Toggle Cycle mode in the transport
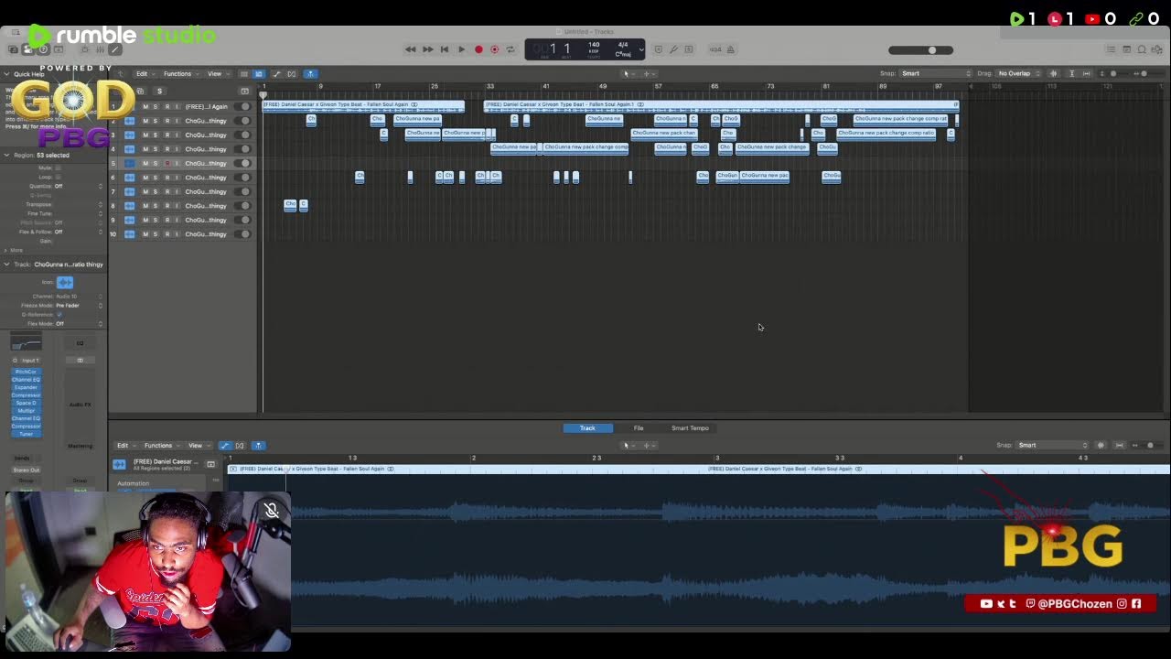Viewport: 1171px width, 659px height. tap(510, 49)
